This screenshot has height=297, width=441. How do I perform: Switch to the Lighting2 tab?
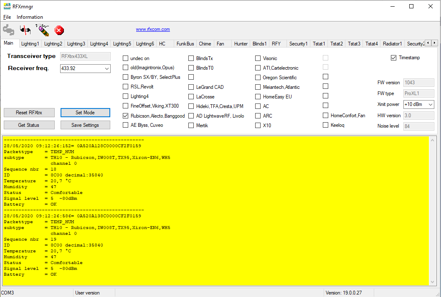tap(53, 44)
